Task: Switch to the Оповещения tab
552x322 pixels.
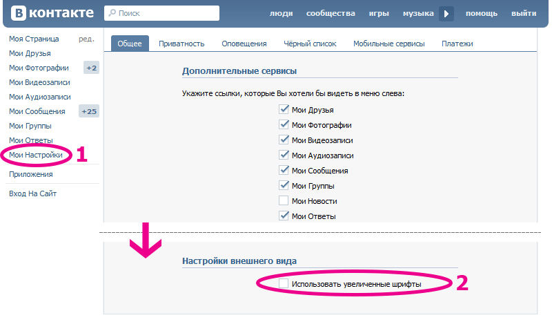Action: coord(244,44)
